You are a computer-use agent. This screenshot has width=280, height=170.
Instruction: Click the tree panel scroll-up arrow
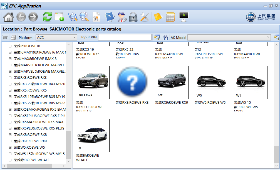point(69,44)
